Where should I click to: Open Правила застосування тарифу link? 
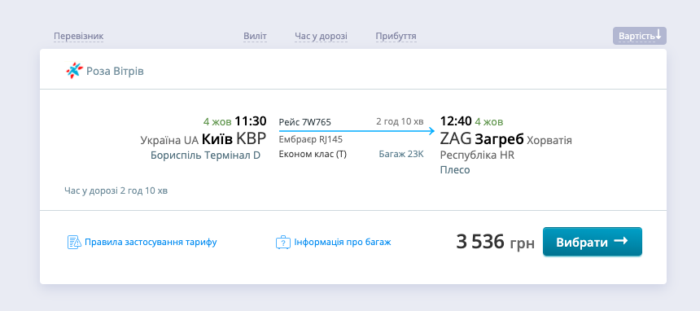151,242
